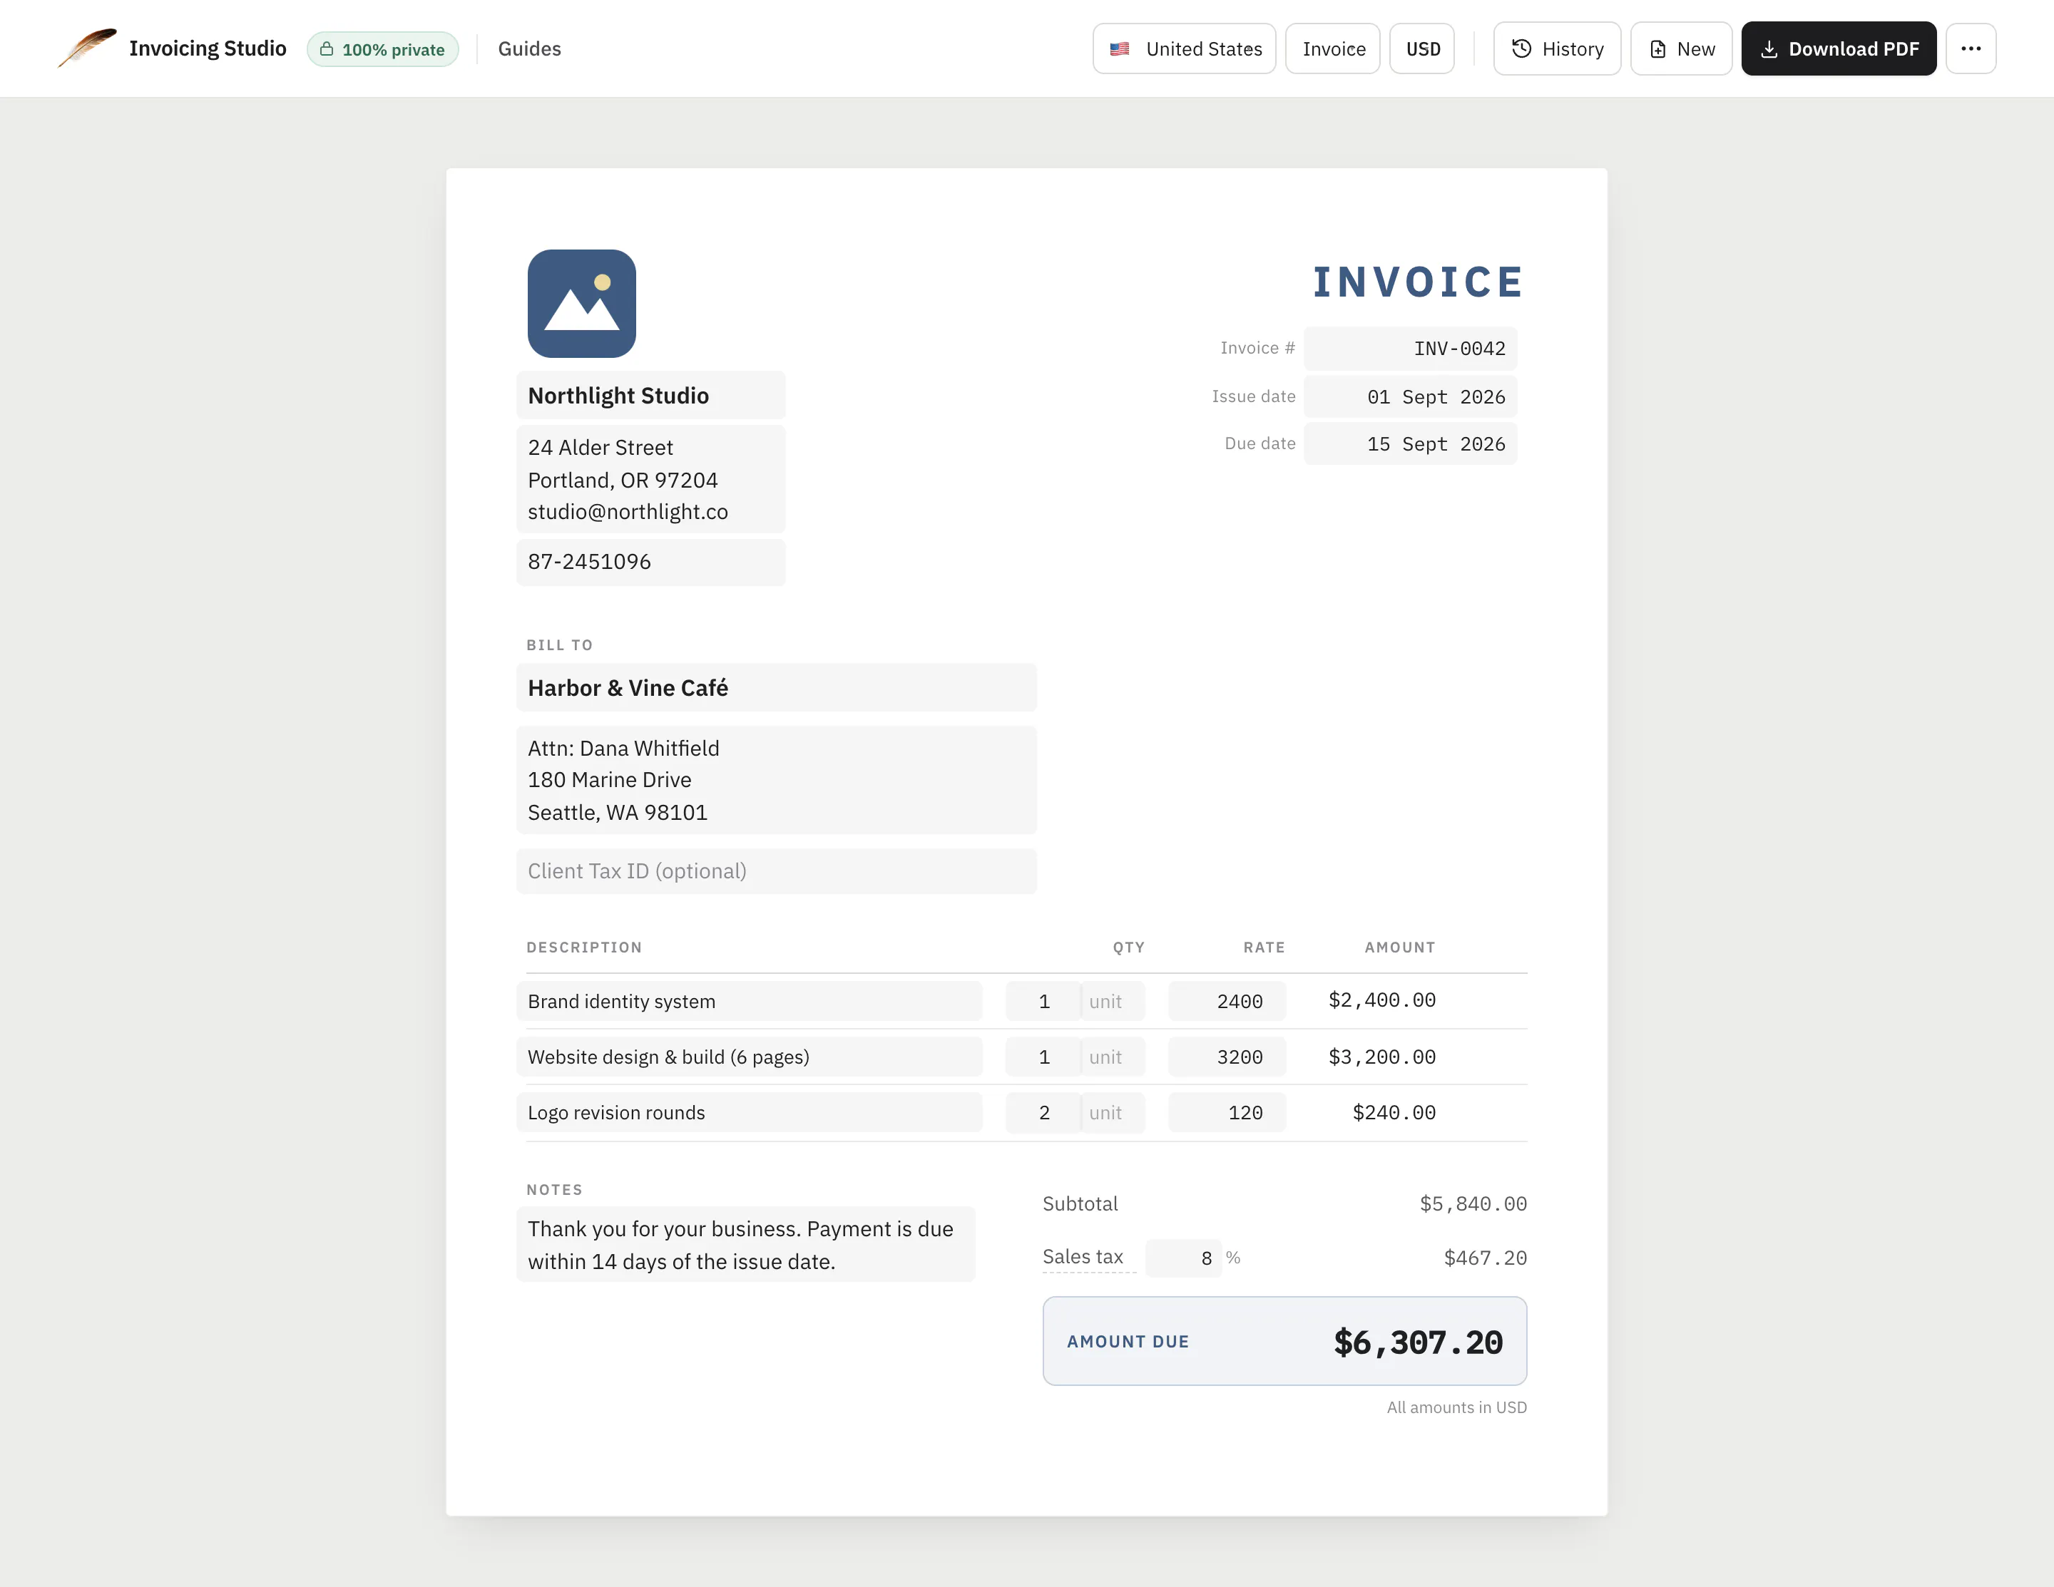Open the USD currency selector
Image resolution: width=2054 pixels, height=1587 pixels.
tap(1422, 49)
